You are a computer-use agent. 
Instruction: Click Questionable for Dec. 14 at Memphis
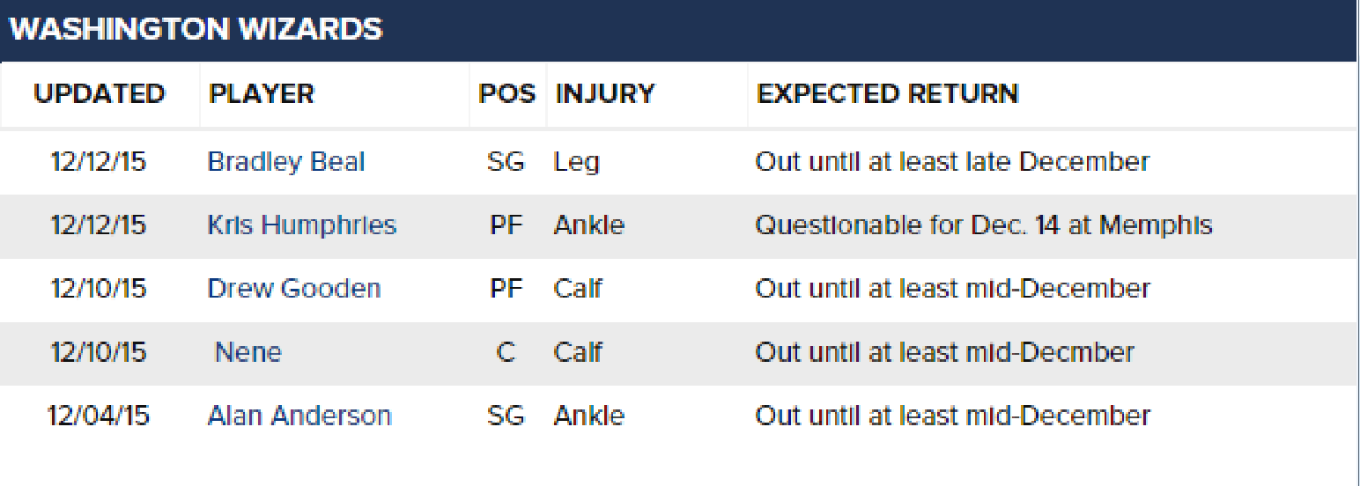(984, 225)
